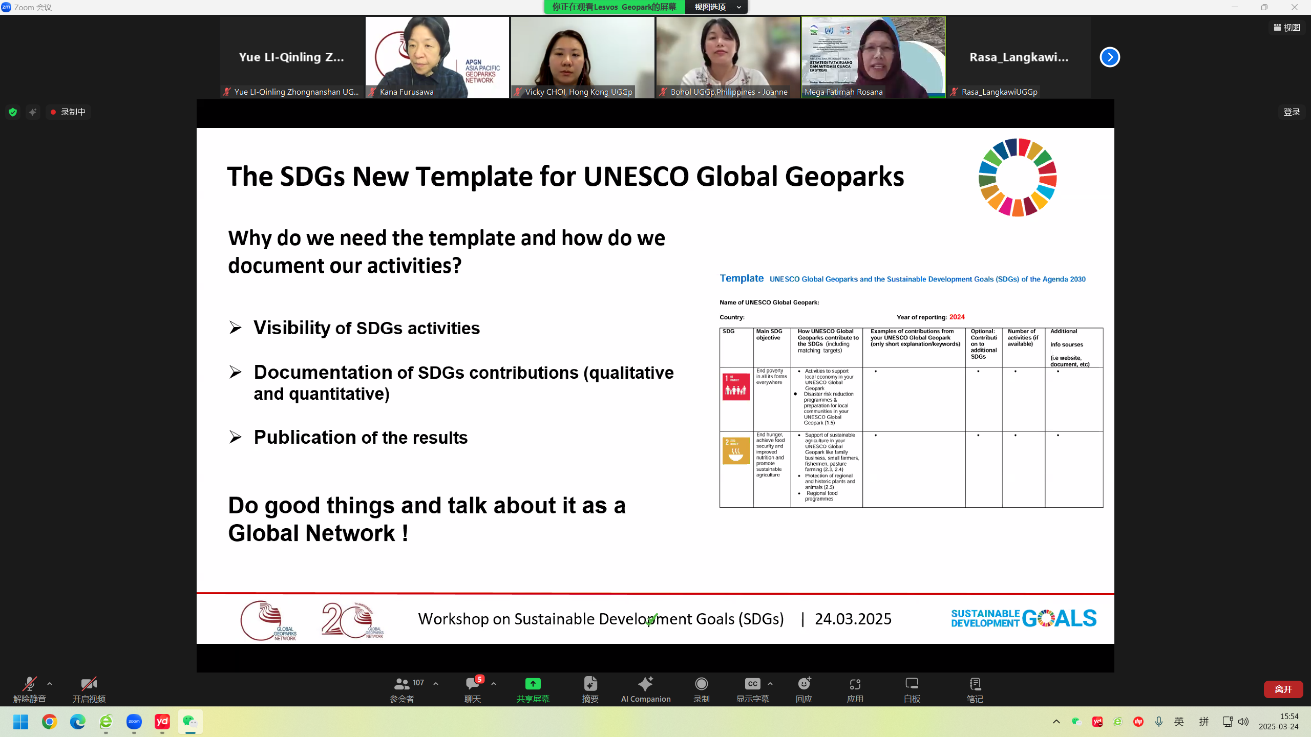This screenshot has height=737, width=1311.
Task: Open the 笔记 notes tool
Action: coord(975,689)
